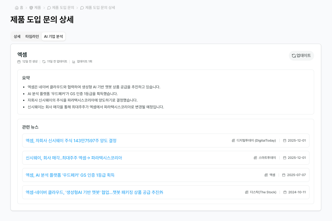Open the 우드페커 GS 인증 1등급 article

(70, 175)
